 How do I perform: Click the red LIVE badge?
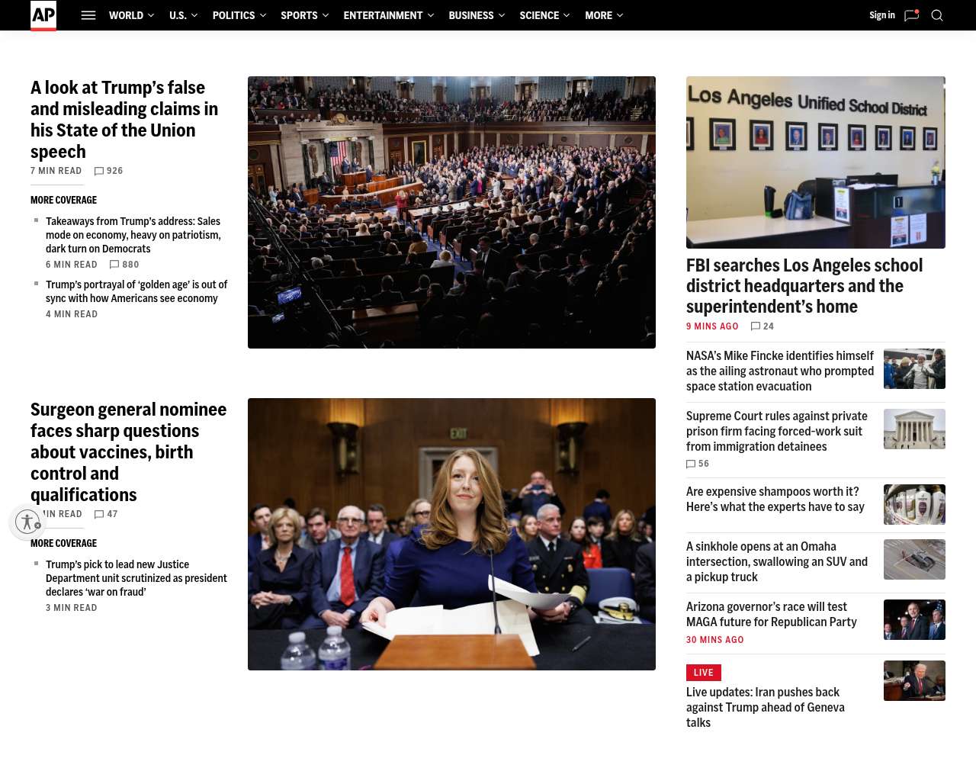coord(704,673)
